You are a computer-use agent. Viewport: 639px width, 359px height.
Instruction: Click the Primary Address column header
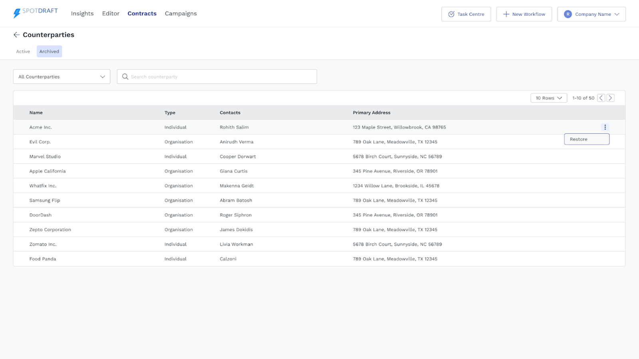pos(371,113)
